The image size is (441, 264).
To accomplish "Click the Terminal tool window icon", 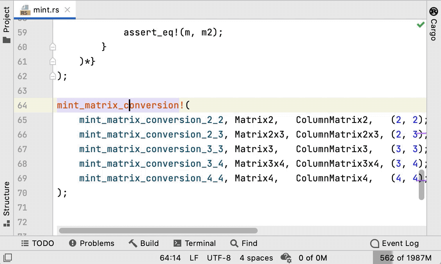I will (x=195, y=243).
